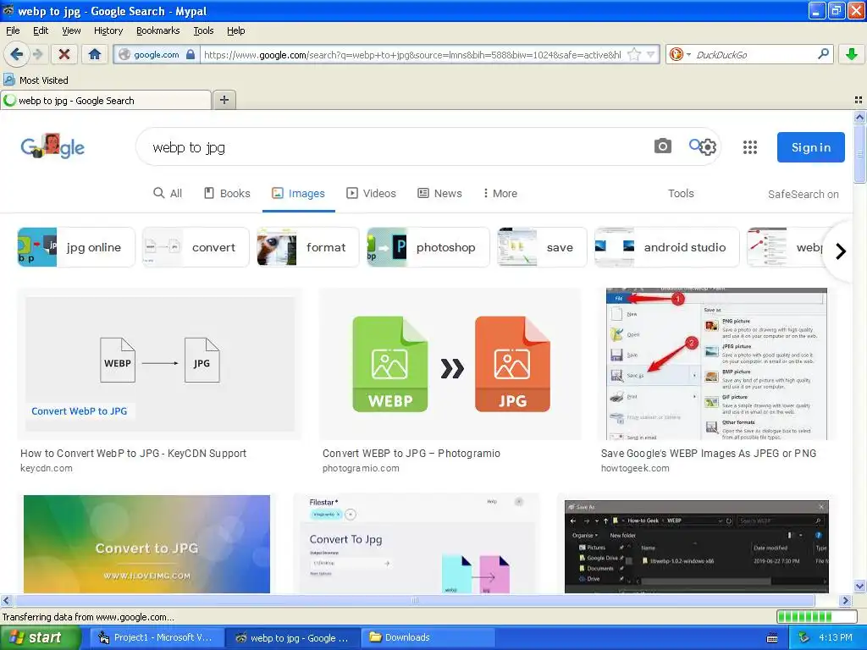The image size is (867, 650).
Task: Switch to the News results tab
Action: coord(439,194)
